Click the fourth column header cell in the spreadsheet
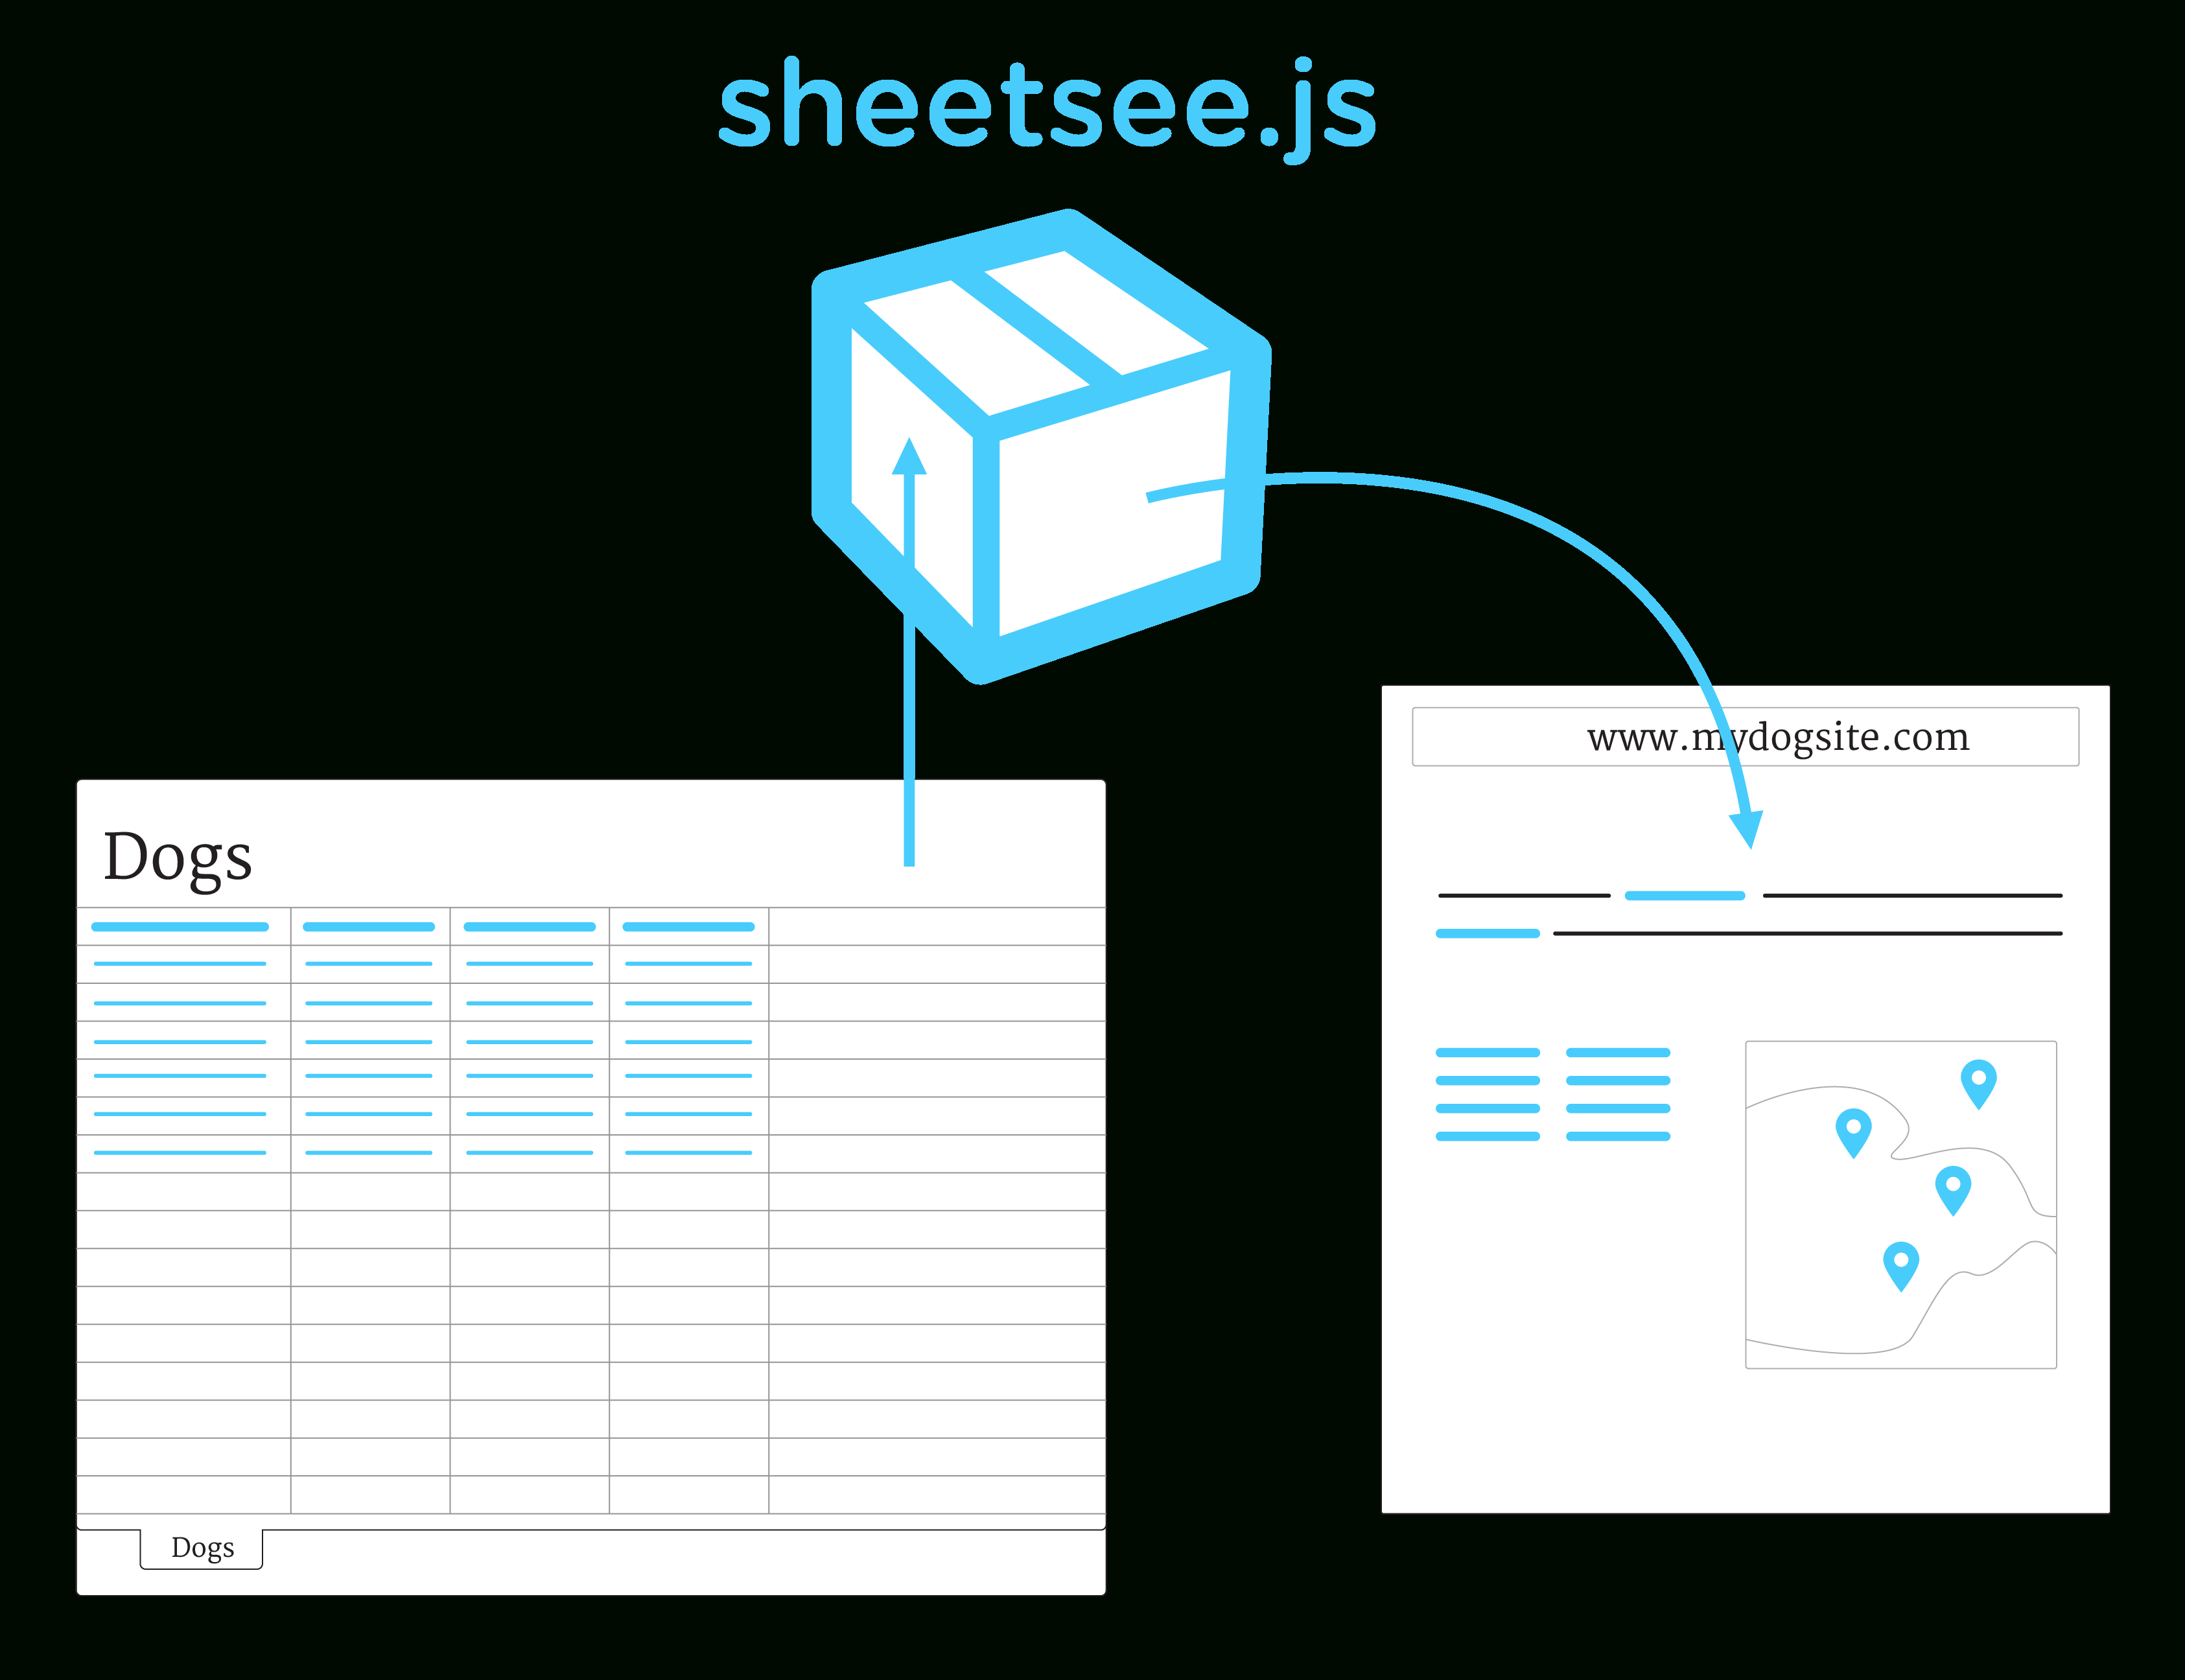The height and width of the screenshot is (1680, 2185). click(688, 927)
